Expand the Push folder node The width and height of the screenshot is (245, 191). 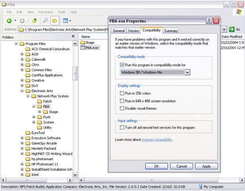tap(34, 117)
